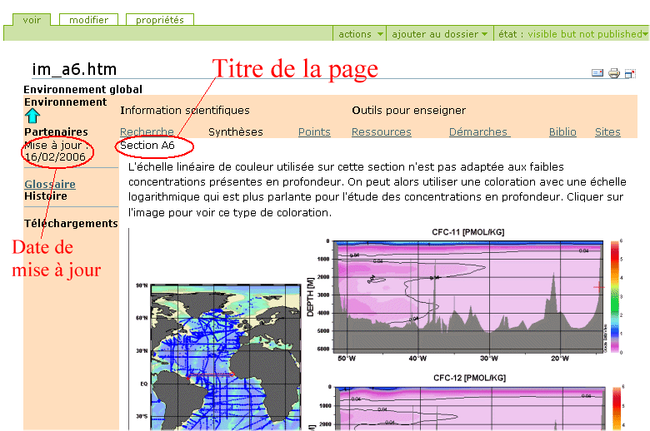Click the CFC-11 color scale bar
The width and height of the screenshot is (650, 431).
coord(615,295)
